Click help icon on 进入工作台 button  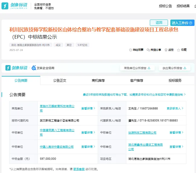pyautogui.click(x=192, y=23)
